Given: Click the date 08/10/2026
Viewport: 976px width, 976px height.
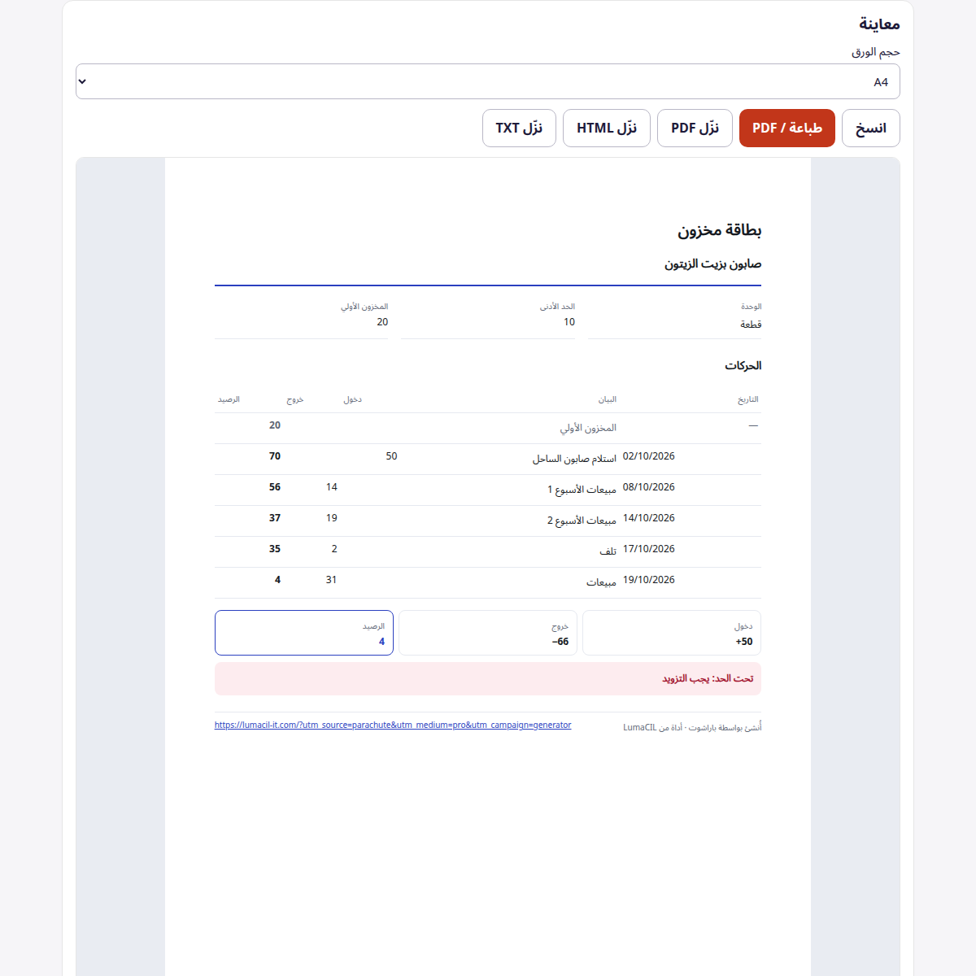Looking at the screenshot, I should [x=649, y=487].
